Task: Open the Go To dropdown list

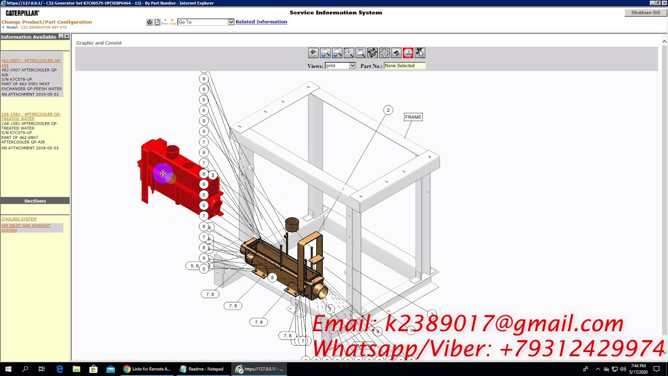Action: click(206, 22)
